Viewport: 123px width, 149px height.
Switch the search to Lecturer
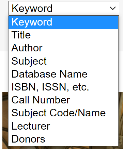coord(63,126)
